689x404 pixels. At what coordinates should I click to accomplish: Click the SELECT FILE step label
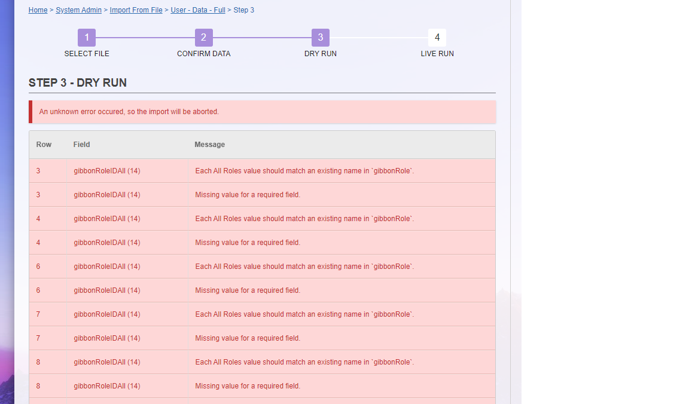(x=87, y=54)
